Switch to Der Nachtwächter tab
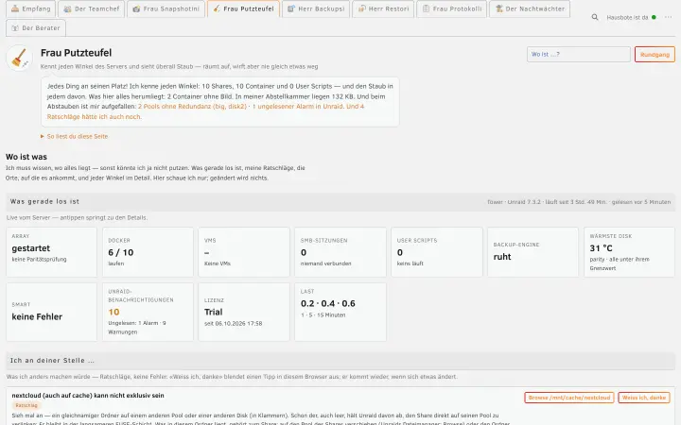The height and width of the screenshot is (425, 681). click(x=530, y=8)
